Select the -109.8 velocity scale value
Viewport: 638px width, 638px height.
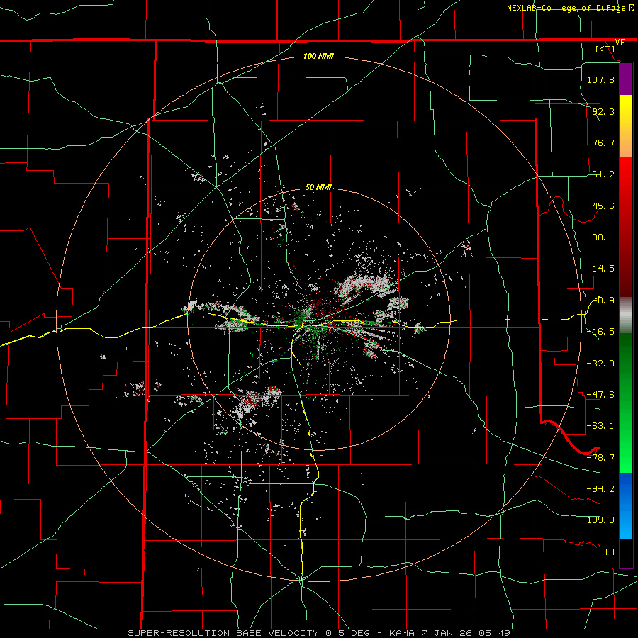coord(598,520)
